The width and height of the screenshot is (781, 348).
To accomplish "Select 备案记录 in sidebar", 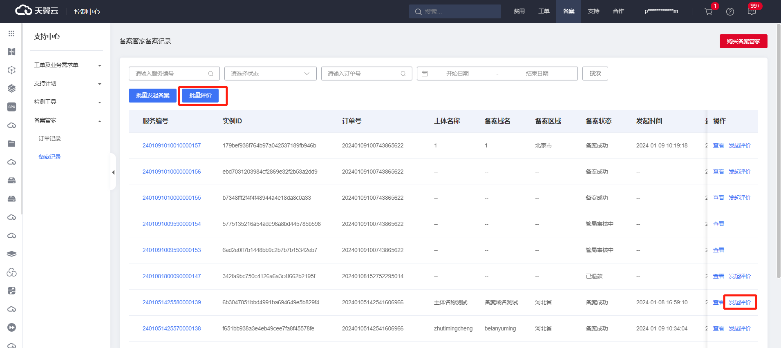I will [49, 157].
